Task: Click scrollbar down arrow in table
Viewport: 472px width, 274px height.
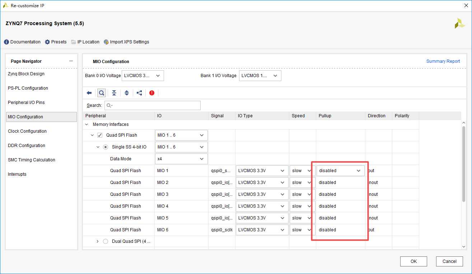Action: [463, 246]
